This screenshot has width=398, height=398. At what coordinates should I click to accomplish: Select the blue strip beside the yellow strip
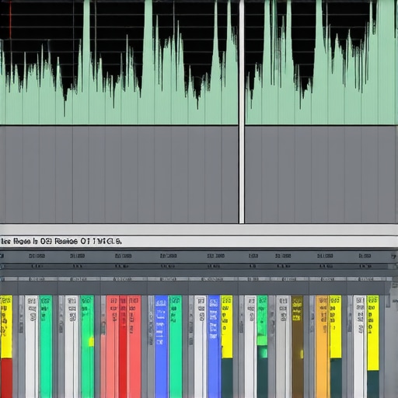[x=215, y=347]
